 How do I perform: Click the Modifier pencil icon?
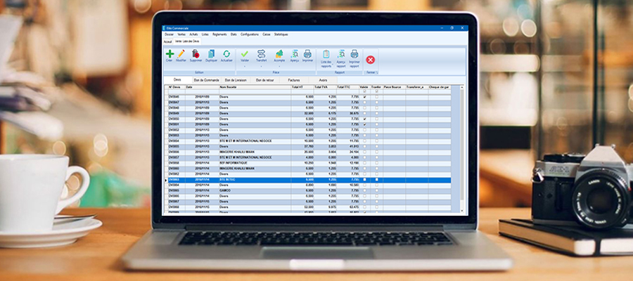[x=181, y=53]
